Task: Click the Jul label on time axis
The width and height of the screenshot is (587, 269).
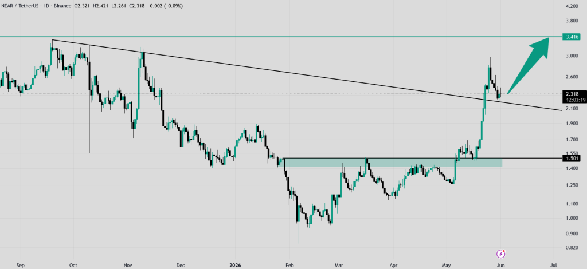Action: pos(554,265)
